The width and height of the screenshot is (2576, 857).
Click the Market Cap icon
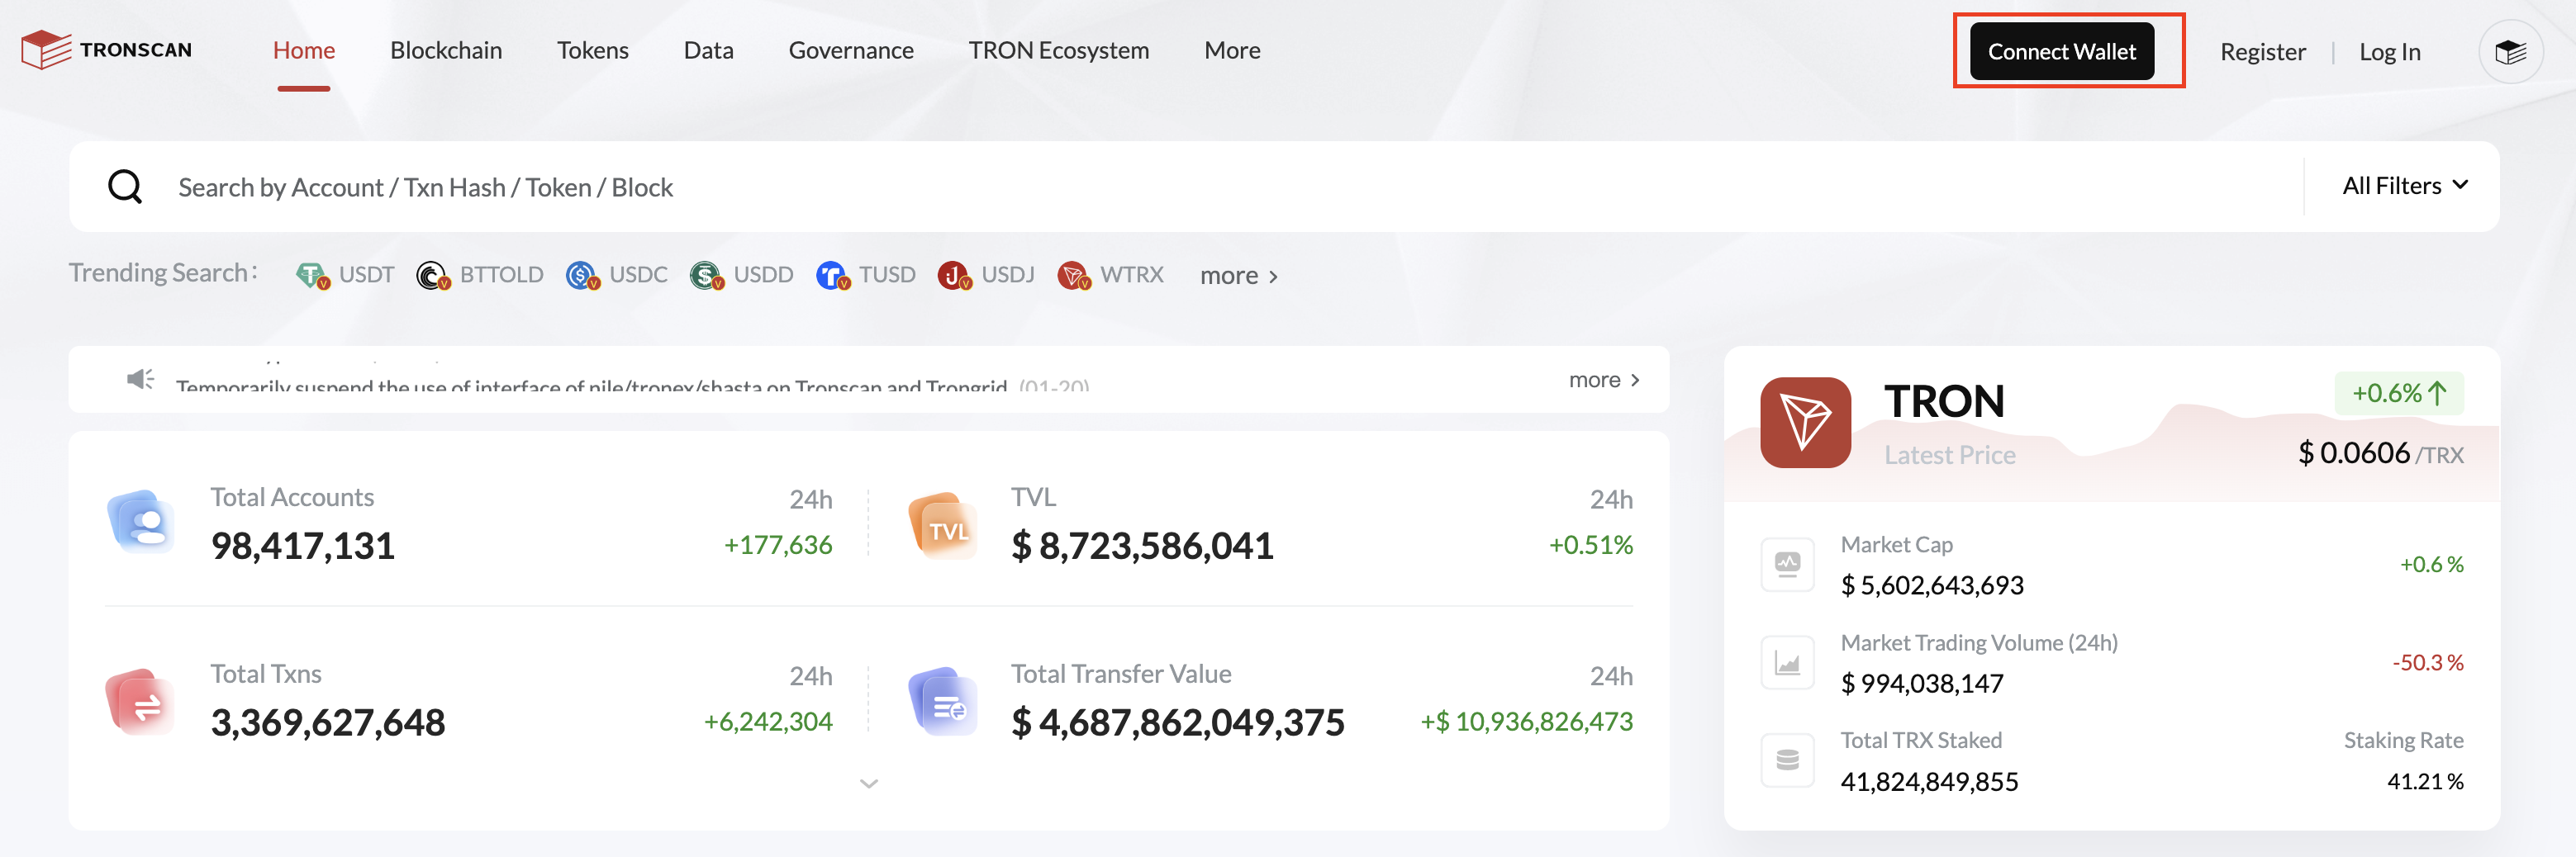(1787, 565)
